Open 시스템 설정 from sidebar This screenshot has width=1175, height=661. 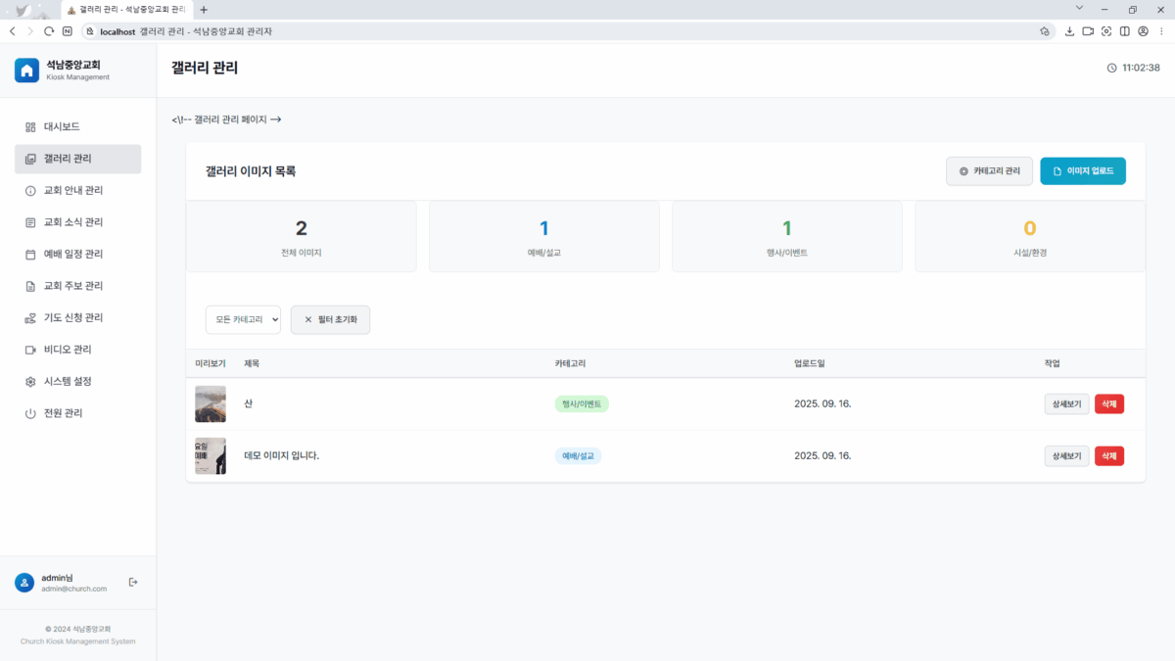(x=68, y=382)
